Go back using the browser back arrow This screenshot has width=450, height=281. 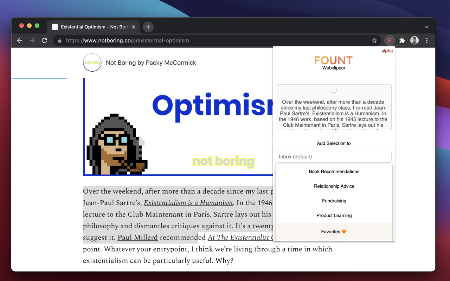[20, 40]
